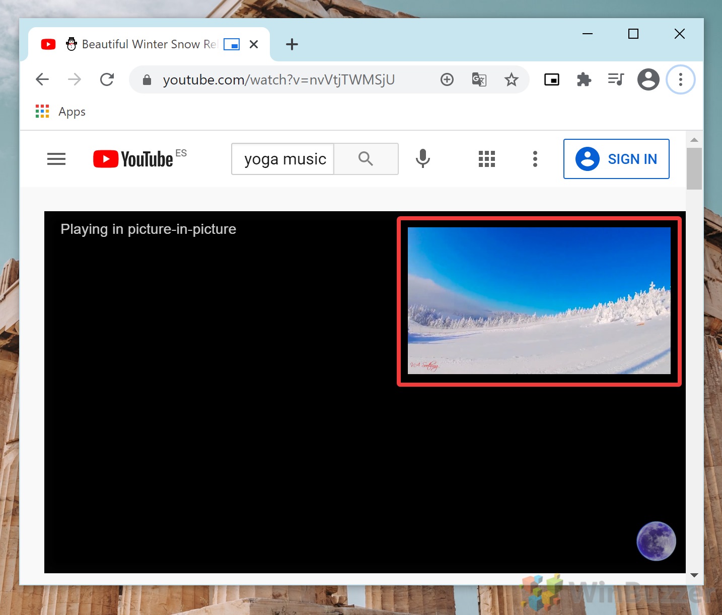The height and width of the screenshot is (615, 722).
Task: Go back to the previous page
Action: pyautogui.click(x=42, y=79)
